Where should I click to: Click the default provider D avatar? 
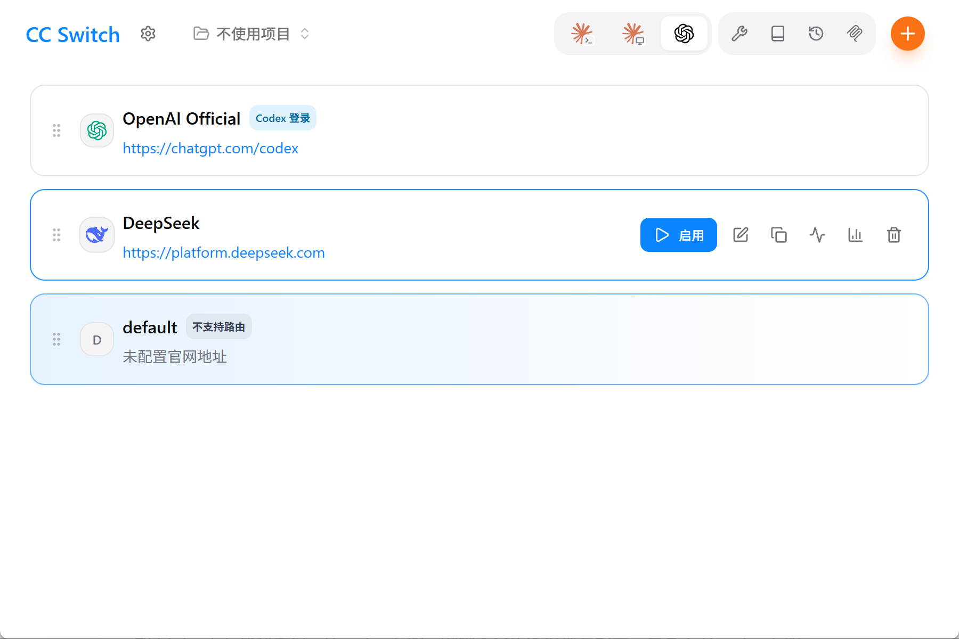(x=97, y=339)
